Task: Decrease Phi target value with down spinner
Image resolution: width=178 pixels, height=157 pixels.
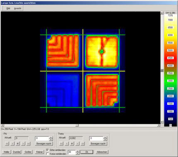Action: (x=51, y=139)
